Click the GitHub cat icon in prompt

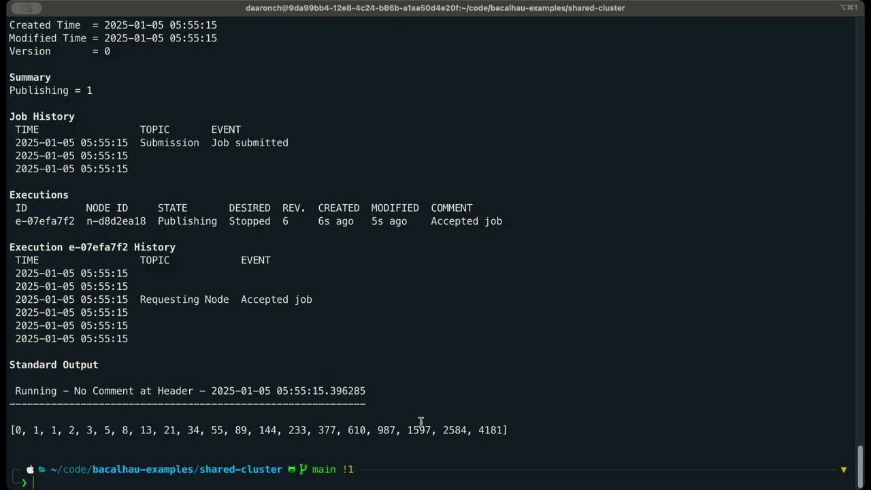click(292, 470)
